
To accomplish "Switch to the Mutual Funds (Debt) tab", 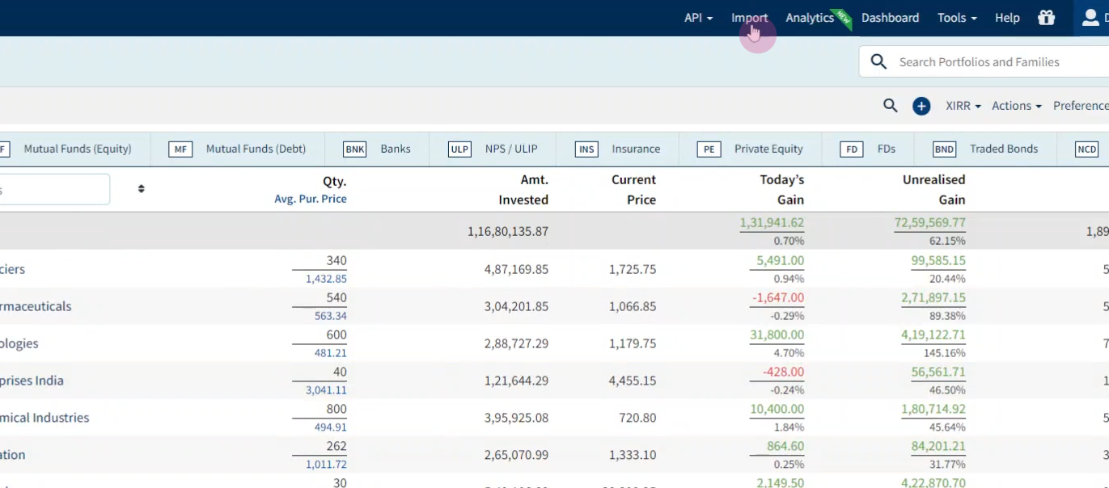I will point(256,149).
